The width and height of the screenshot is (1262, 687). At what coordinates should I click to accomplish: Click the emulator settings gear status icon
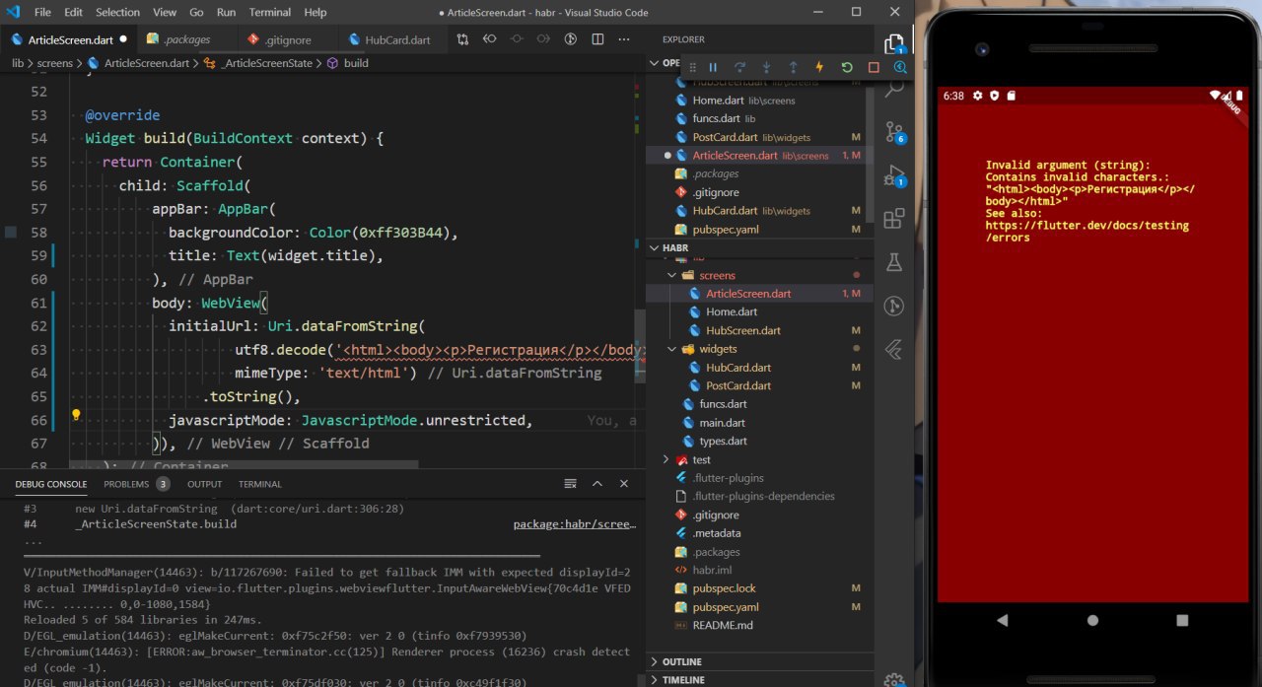click(978, 96)
